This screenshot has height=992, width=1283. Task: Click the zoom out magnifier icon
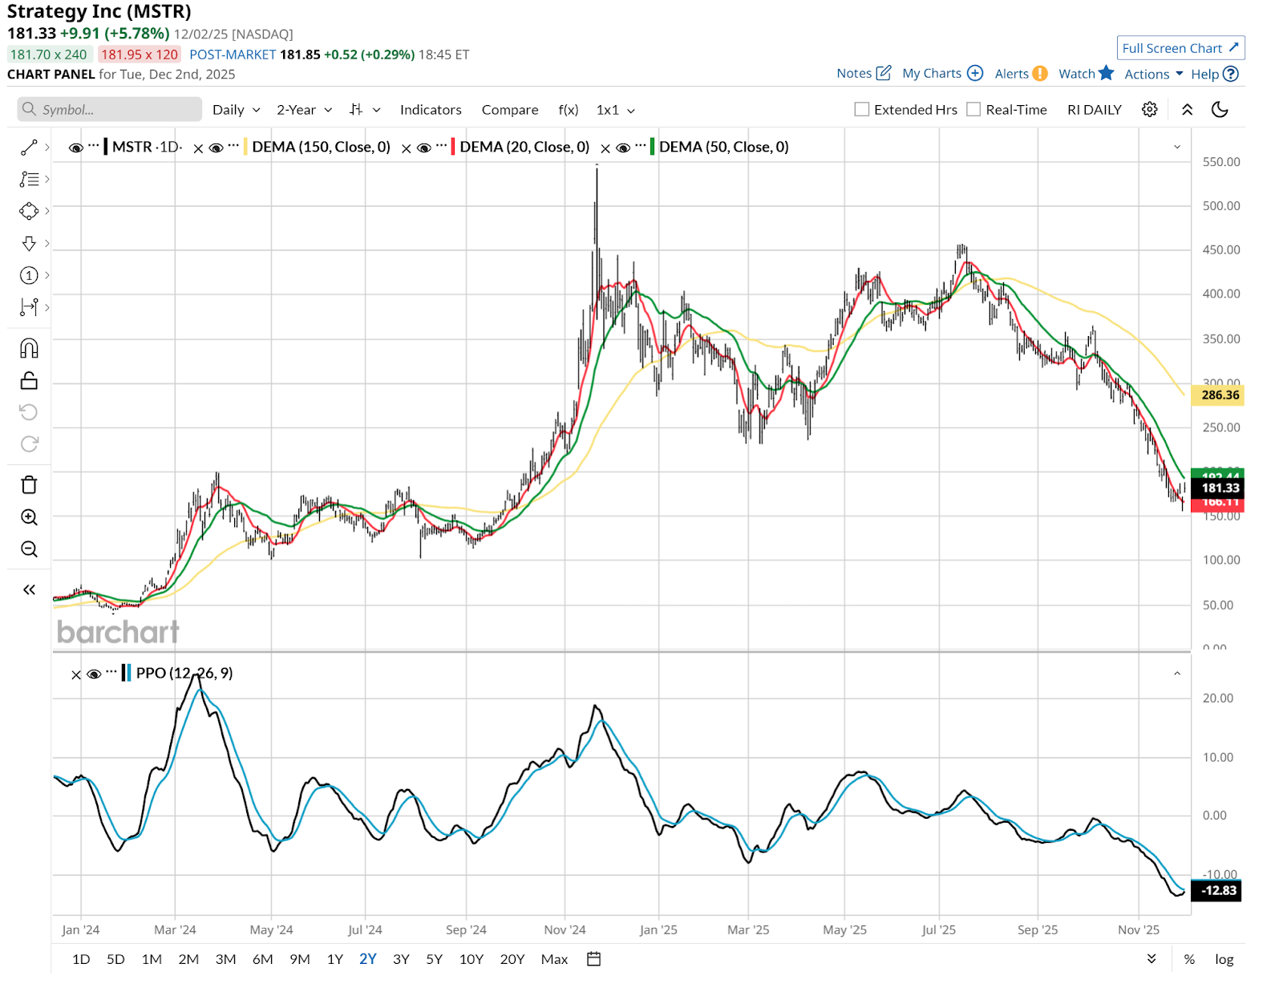pos(29,549)
